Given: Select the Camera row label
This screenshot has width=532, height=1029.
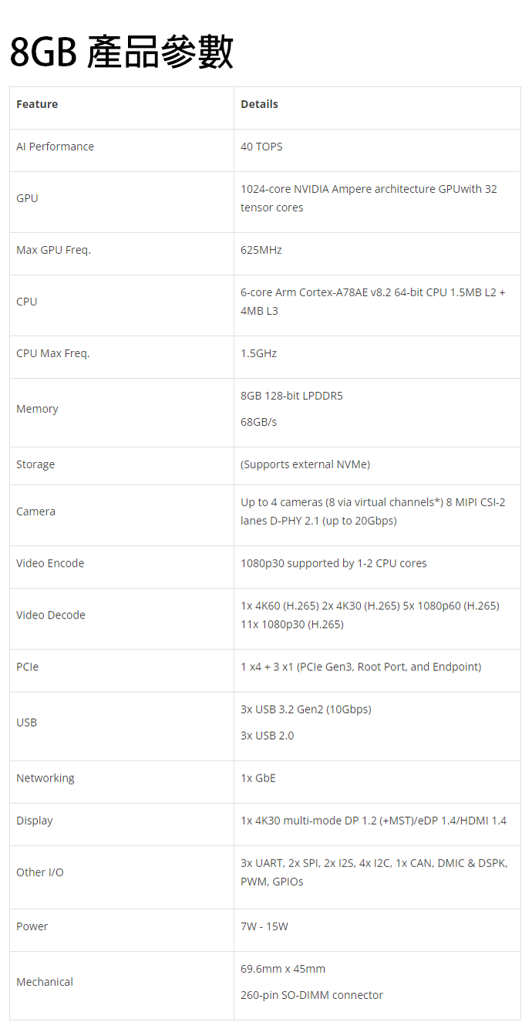Looking at the screenshot, I should pos(35,511).
